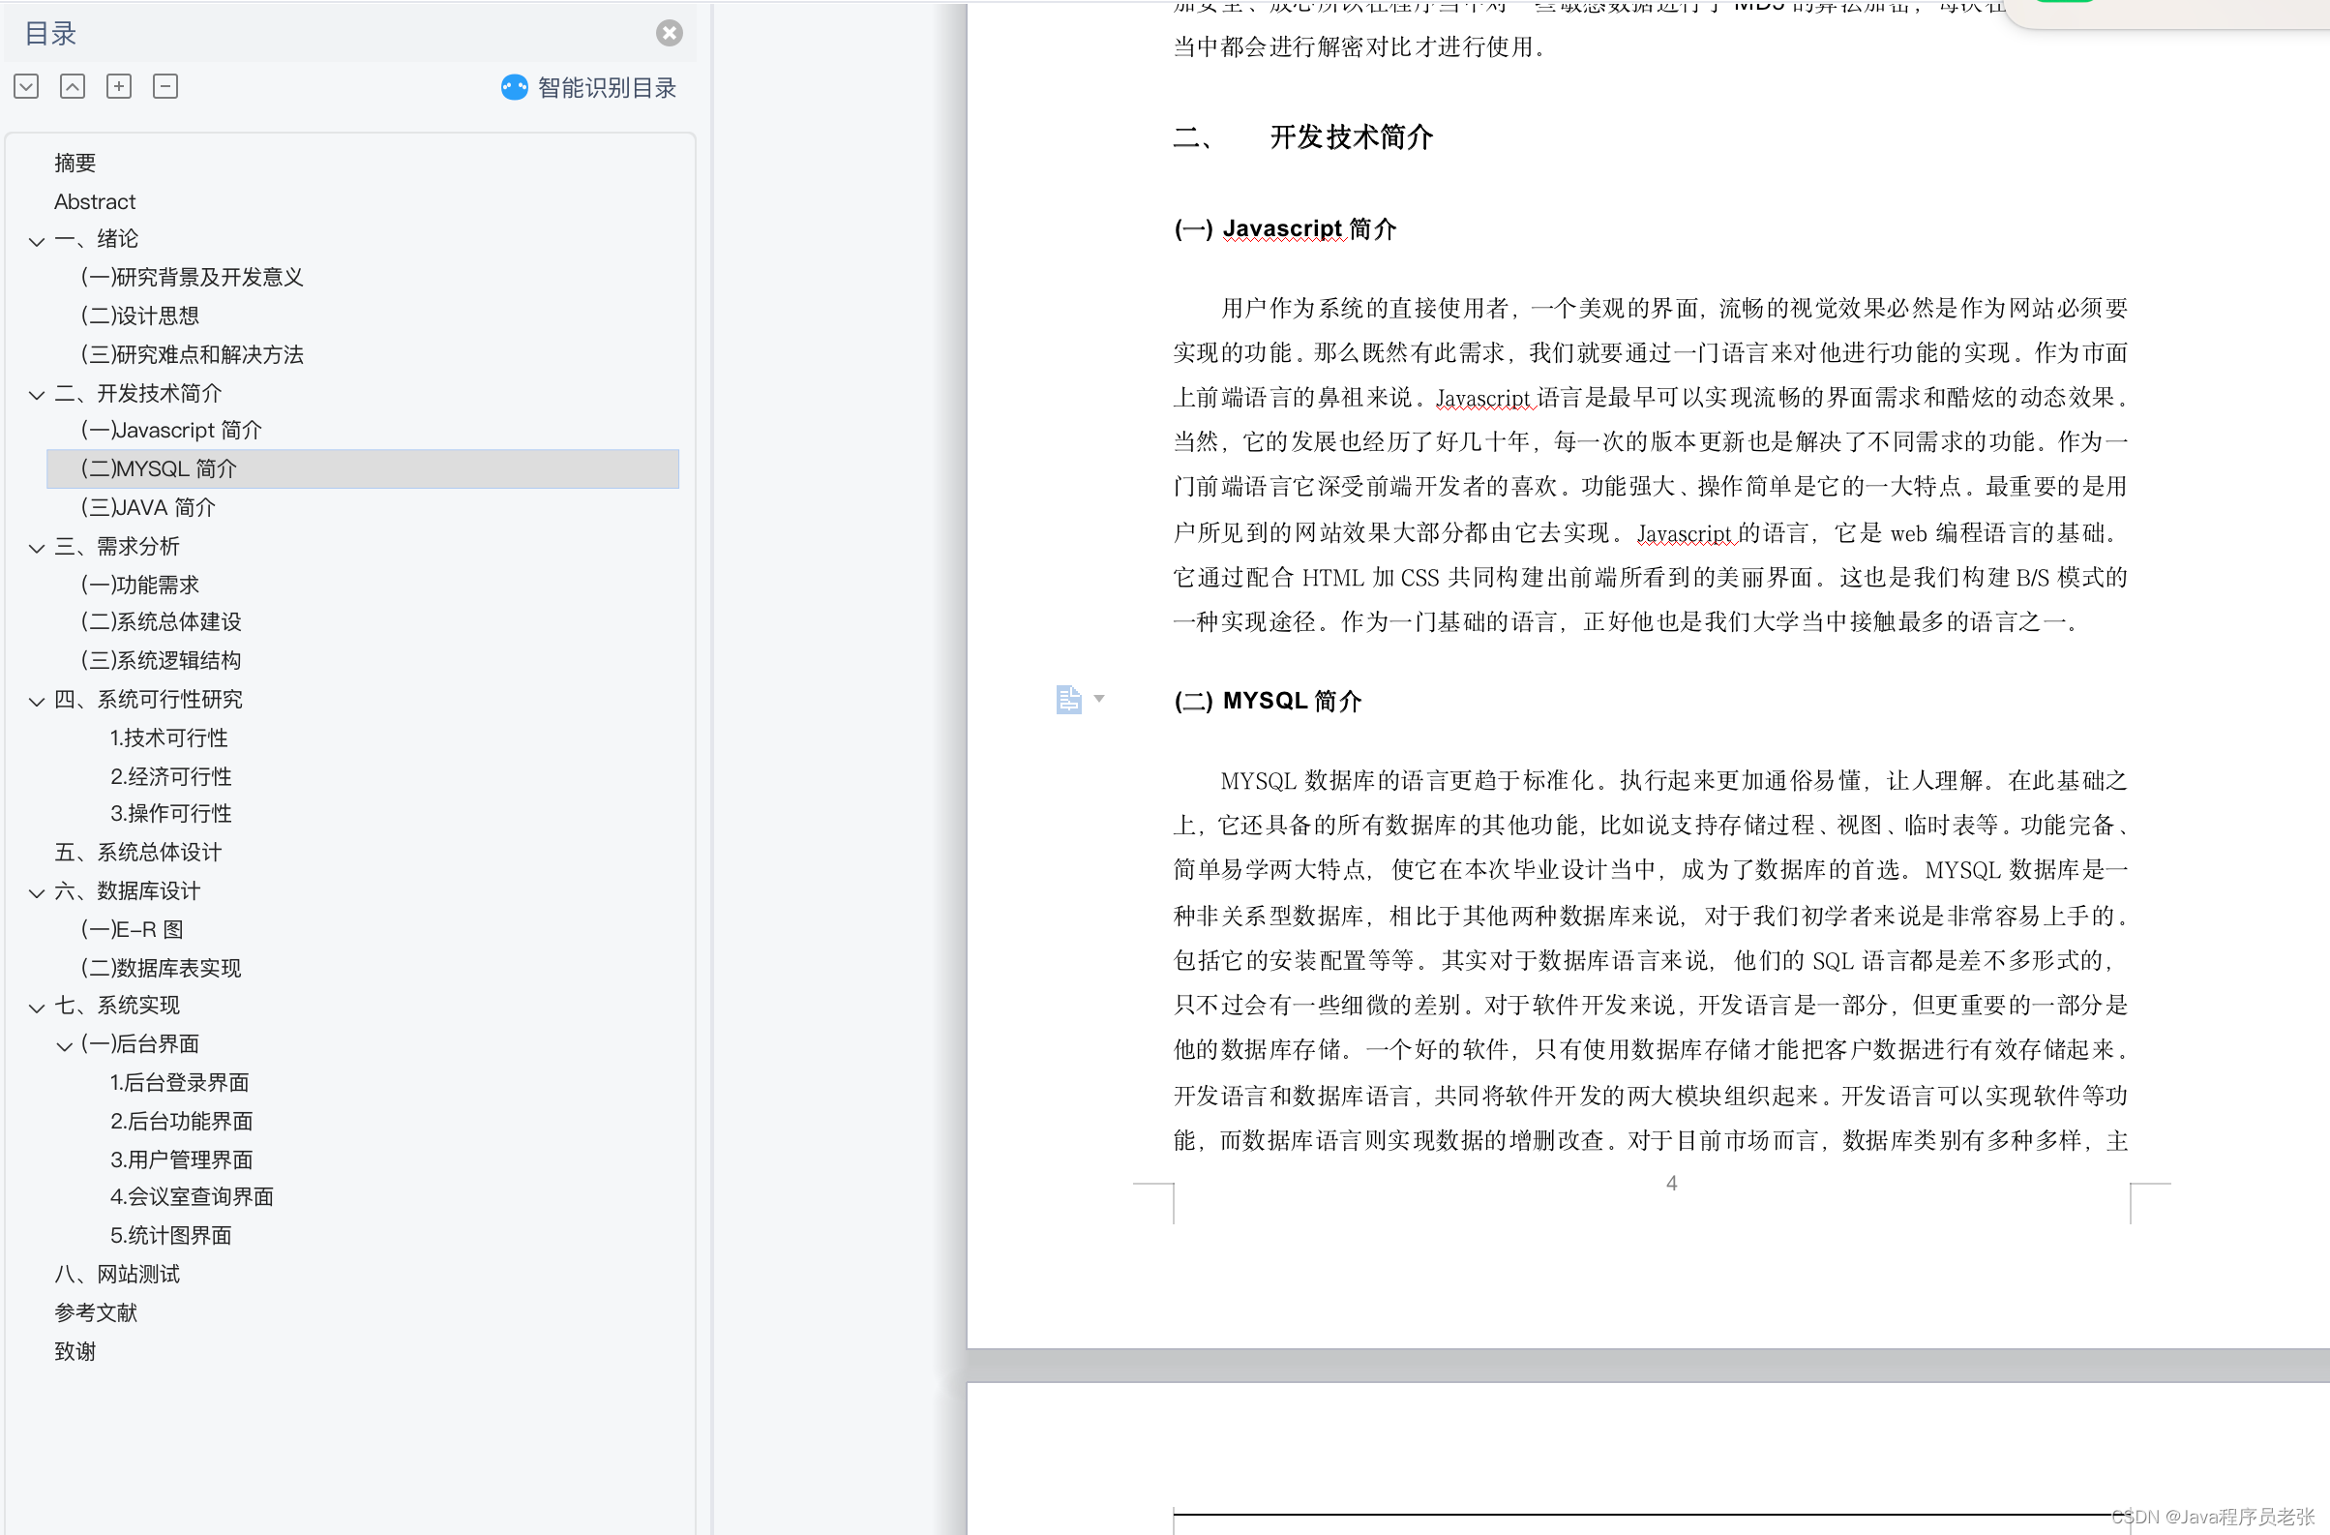Select 二、开发技术简介 in outline
The height and width of the screenshot is (1535, 2330).
pos(138,394)
